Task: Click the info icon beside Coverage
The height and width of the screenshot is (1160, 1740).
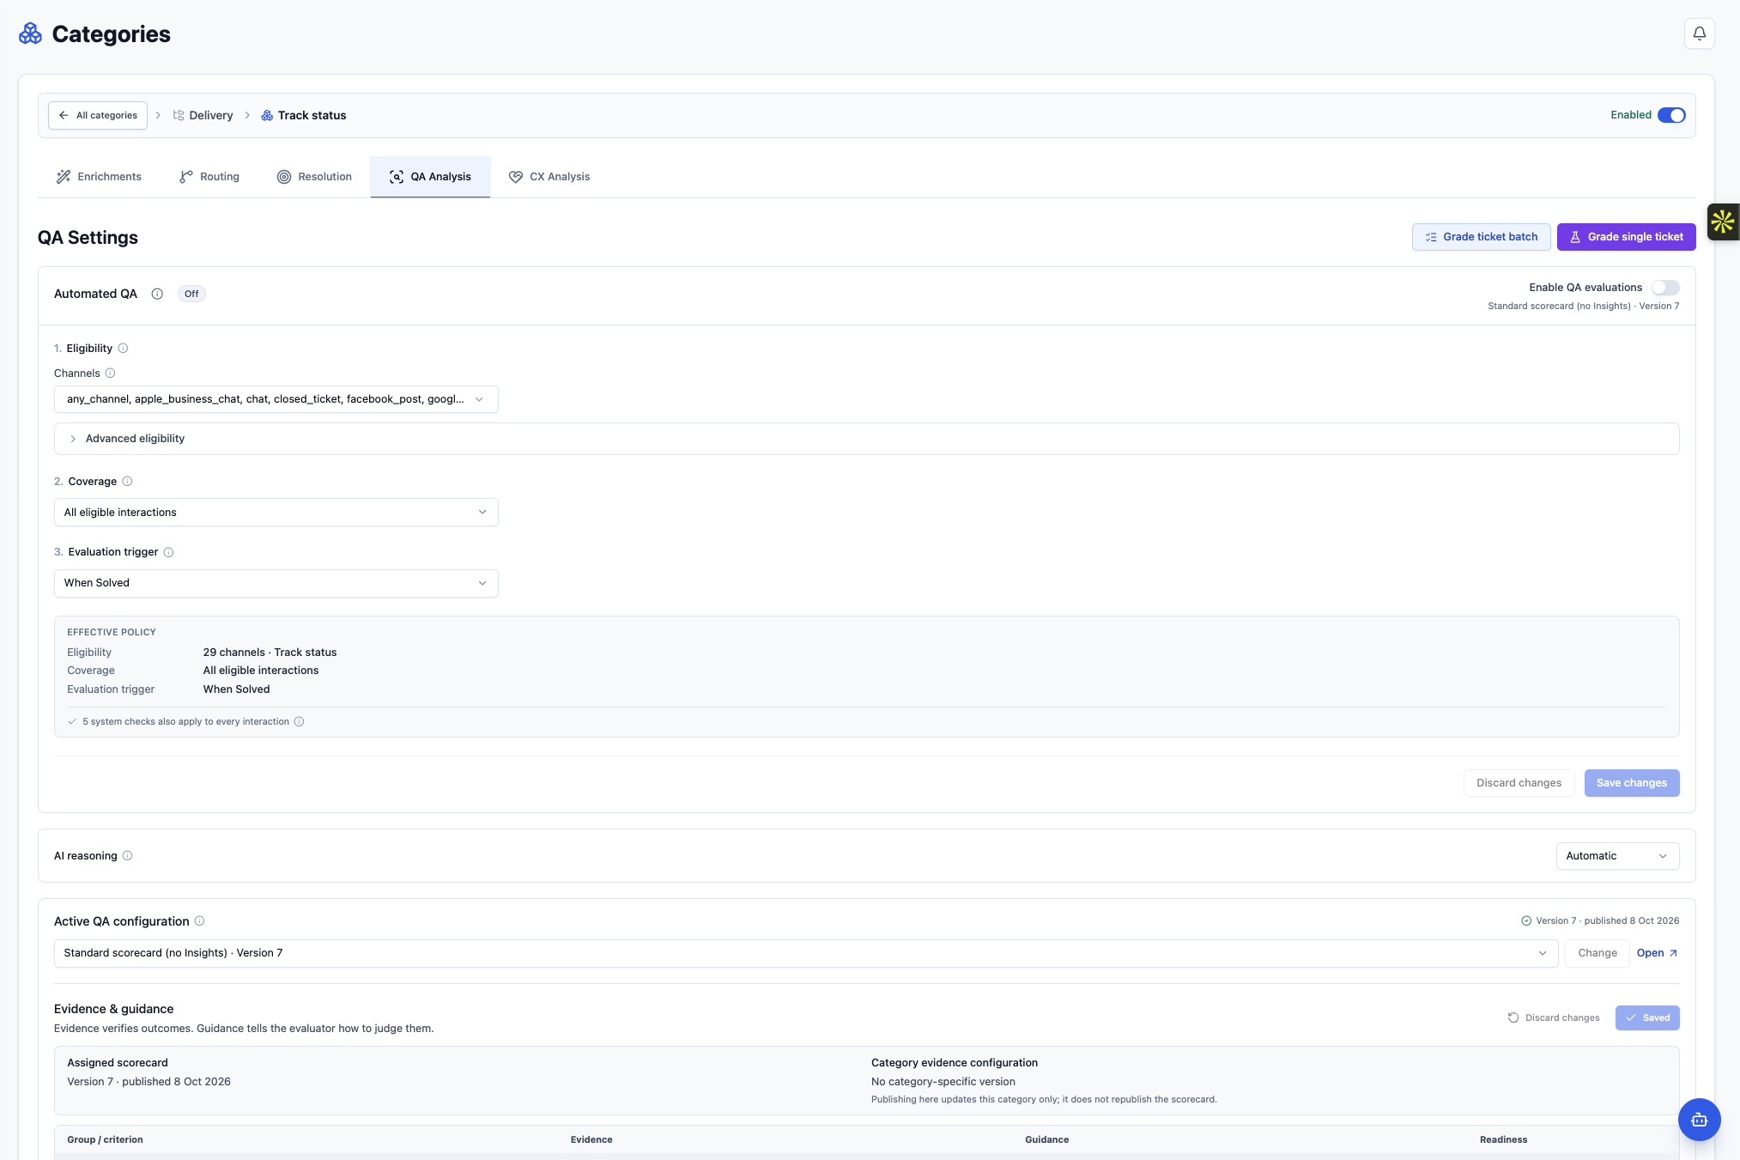Action: click(x=127, y=482)
